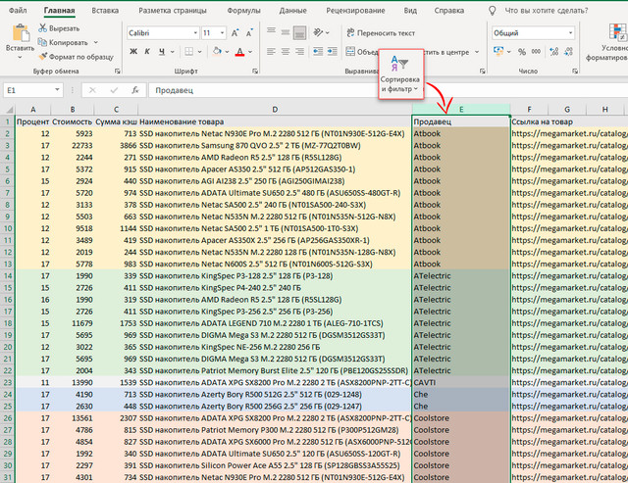Open font group dialog launcher
The height and width of the screenshot is (483, 628).
[x=255, y=72]
